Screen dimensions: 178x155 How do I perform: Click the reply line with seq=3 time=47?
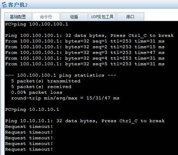point(85,53)
